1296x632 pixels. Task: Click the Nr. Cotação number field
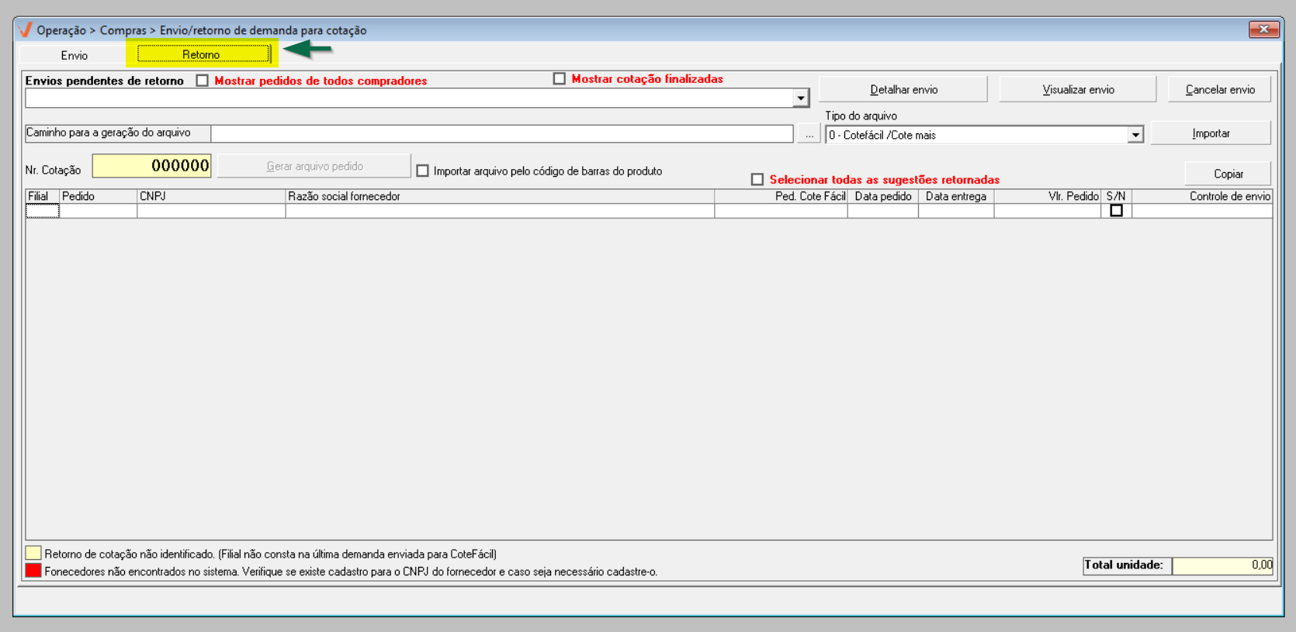click(x=152, y=166)
